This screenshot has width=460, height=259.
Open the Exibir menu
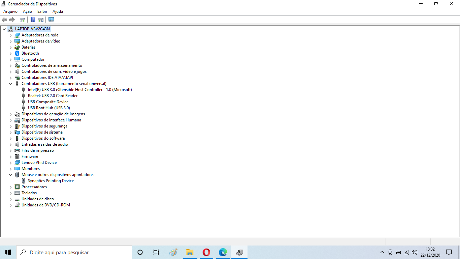tap(42, 11)
